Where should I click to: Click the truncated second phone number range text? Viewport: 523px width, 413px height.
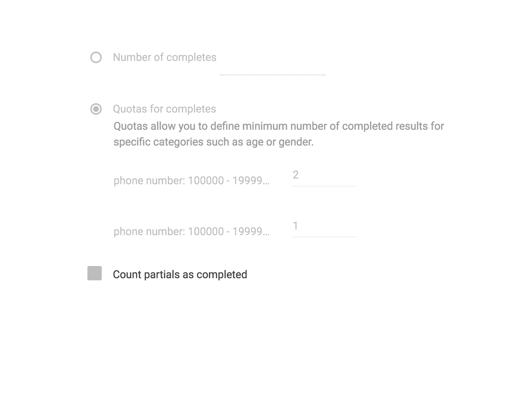point(192,232)
